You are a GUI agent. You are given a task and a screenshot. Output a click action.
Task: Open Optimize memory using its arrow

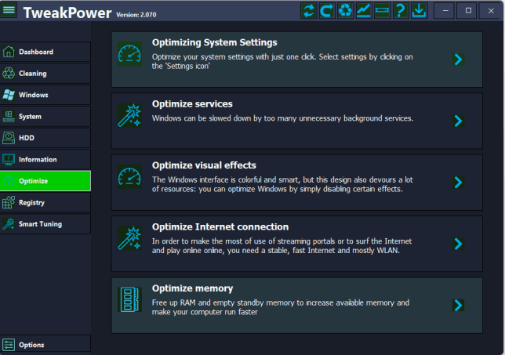click(x=459, y=305)
